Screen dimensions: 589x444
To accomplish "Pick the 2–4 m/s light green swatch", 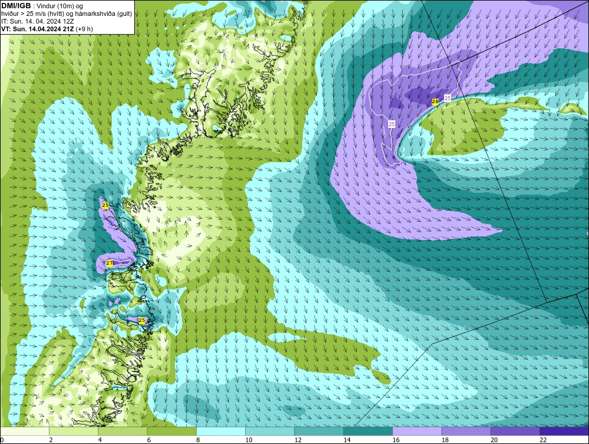I will [x=74, y=431].
